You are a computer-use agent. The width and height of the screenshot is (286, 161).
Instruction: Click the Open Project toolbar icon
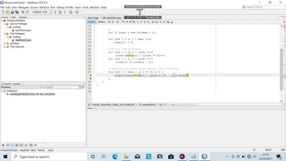coord(12,12)
